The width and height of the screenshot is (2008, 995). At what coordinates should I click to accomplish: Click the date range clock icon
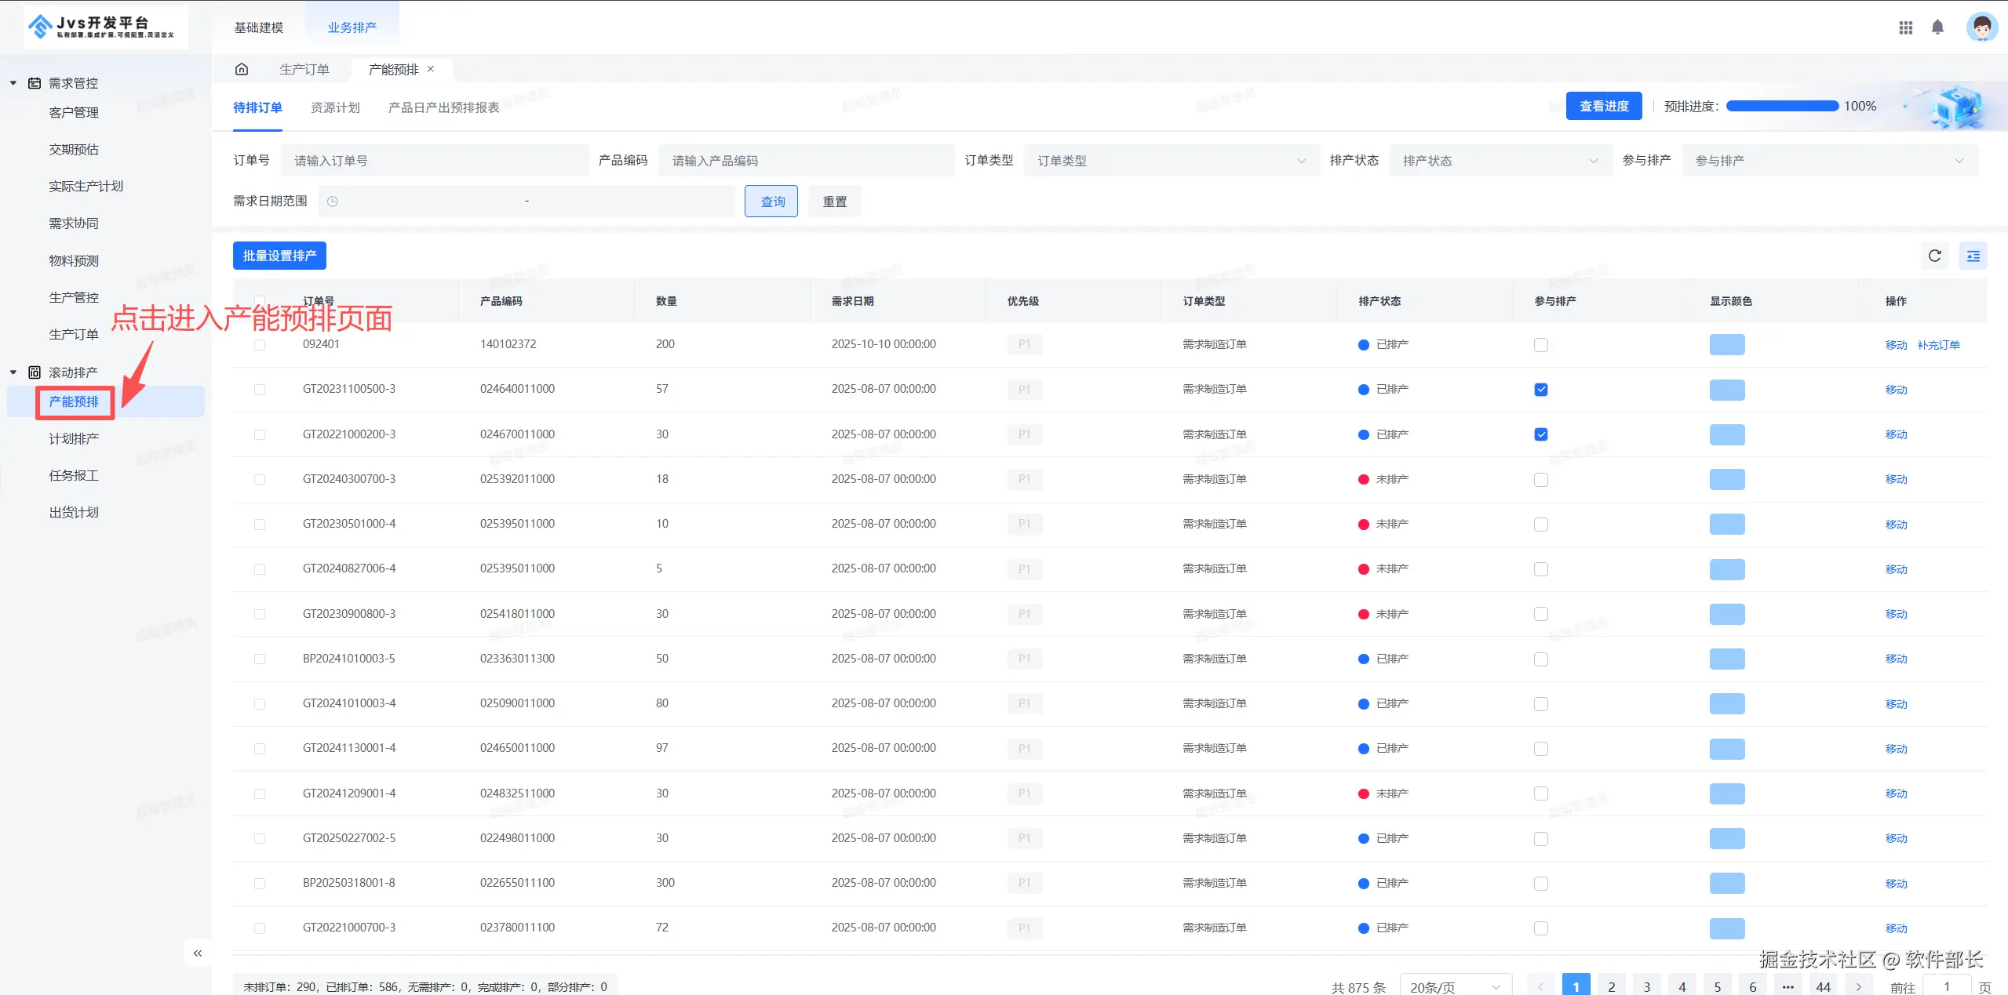333,202
